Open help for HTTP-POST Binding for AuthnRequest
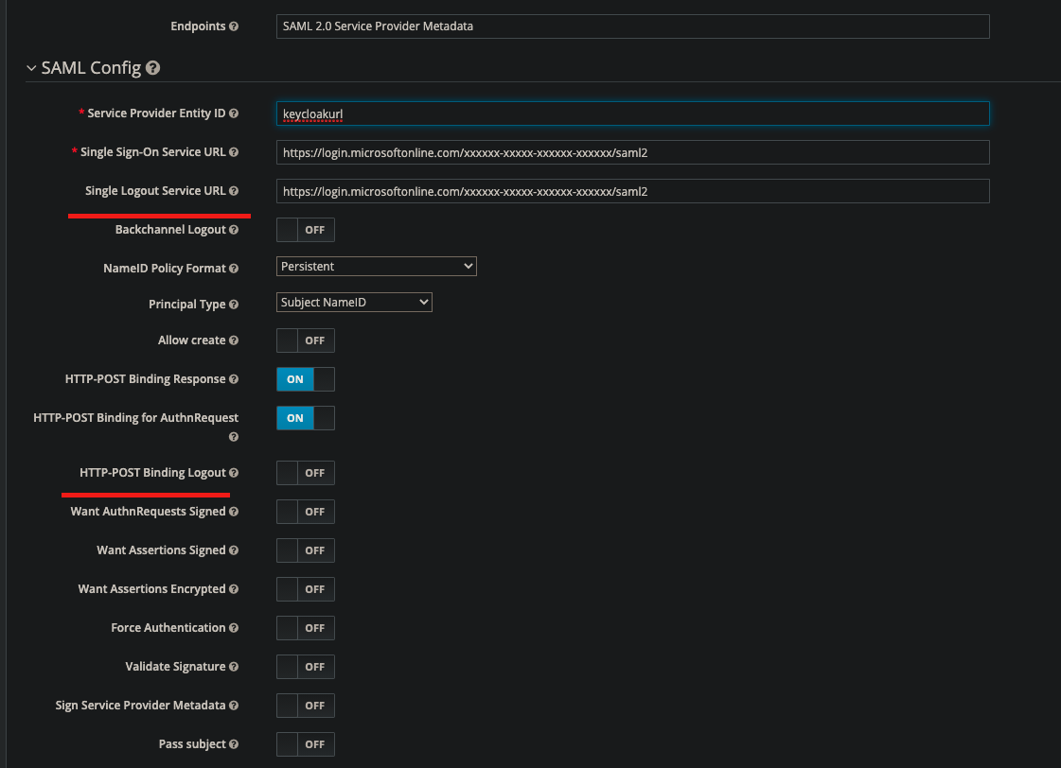Viewport: 1061px width, 768px height. point(233,437)
